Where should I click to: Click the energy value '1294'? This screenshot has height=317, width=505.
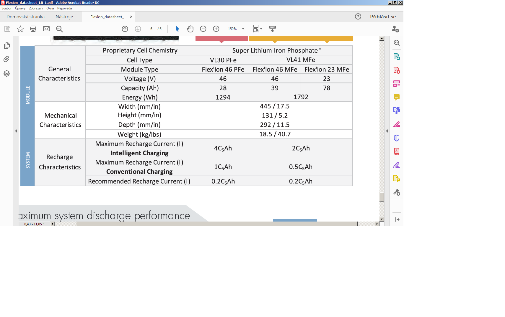223,97
